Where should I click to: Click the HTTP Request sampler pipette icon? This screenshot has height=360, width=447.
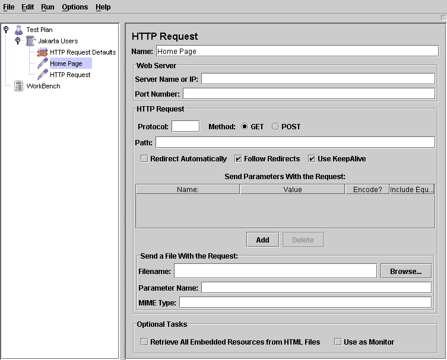point(43,75)
